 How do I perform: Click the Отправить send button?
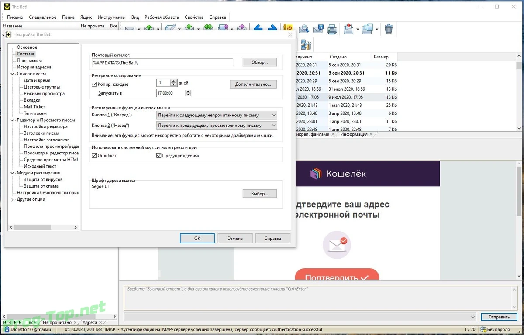(500, 317)
